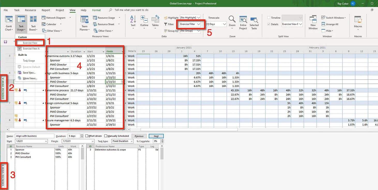Uncheck the Details checkbox
The image size is (378, 190).
click(x=269, y=24)
